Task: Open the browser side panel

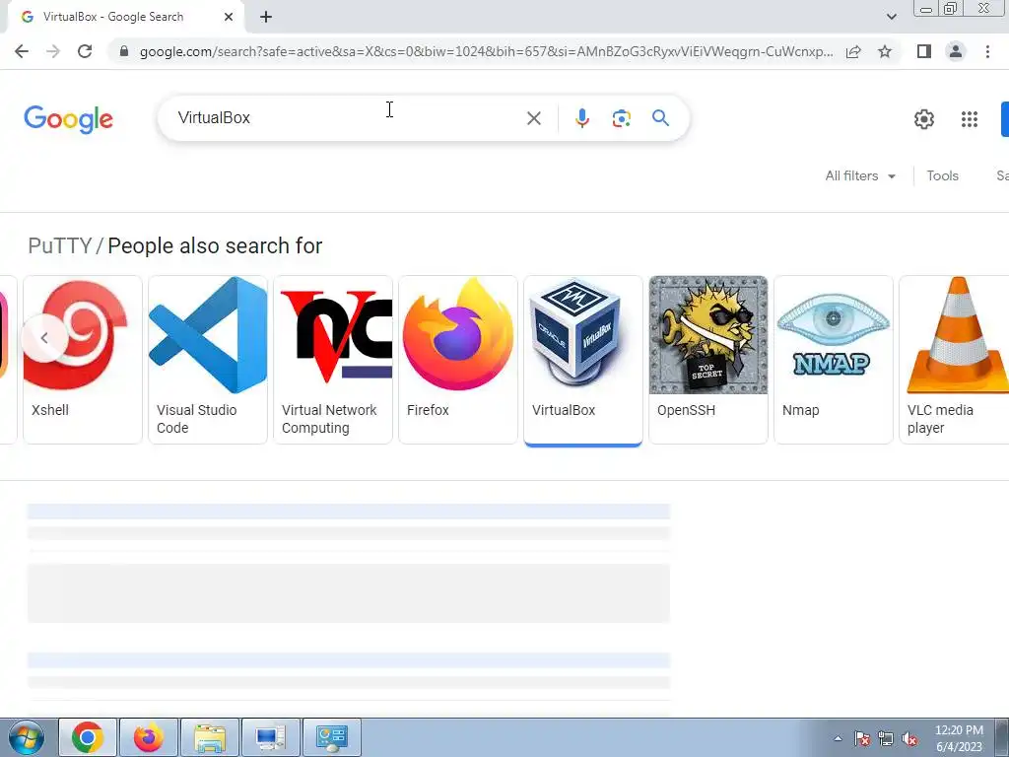Action: point(924,51)
